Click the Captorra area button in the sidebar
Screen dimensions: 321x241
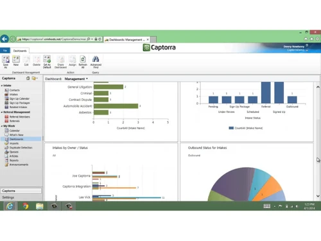click(x=21, y=191)
